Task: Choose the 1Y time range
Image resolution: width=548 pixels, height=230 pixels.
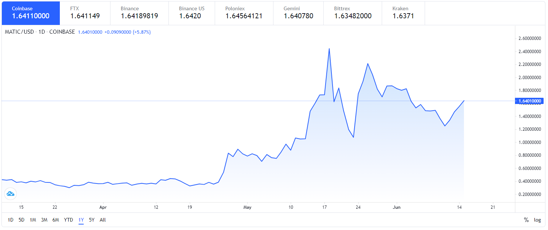Action: click(x=81, y=220)
